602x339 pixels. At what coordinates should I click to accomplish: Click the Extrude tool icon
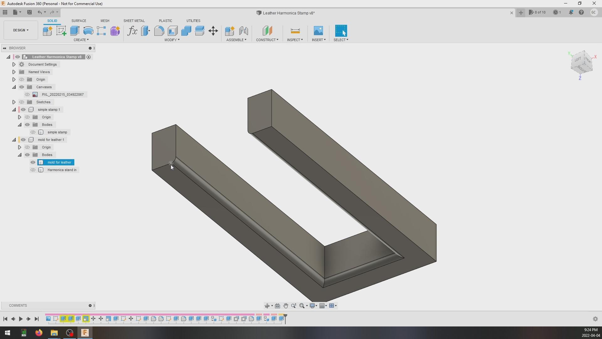click(75, 31)
